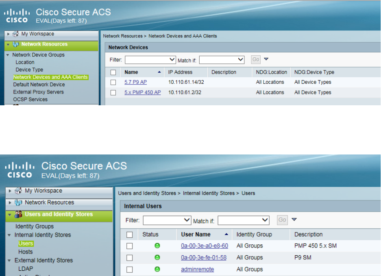Expand Network Resources in bottom panel
This screenshot has height=276, width=381.
pyautogui.click(x=10, y=202)
